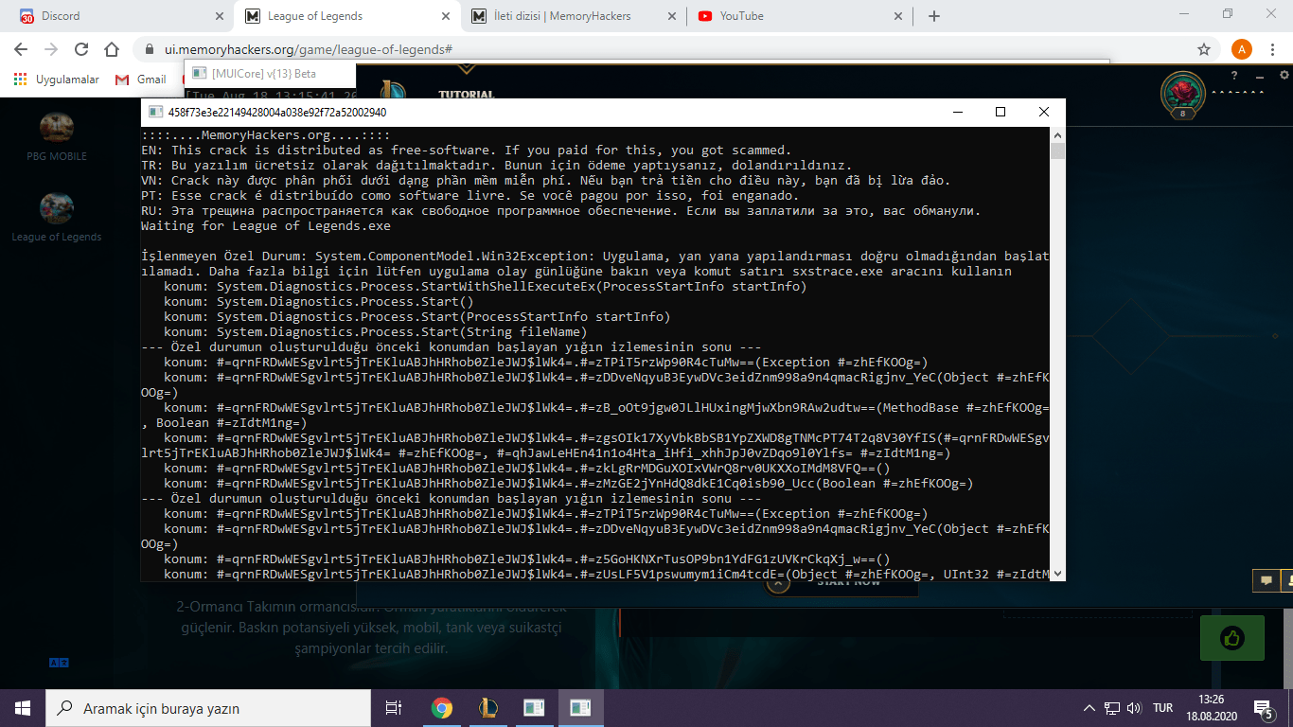The width and height of the screenshot is (1293, 727).
Task: Click the MemoryHackers.org console header line
Action: (x=266, y=134)
